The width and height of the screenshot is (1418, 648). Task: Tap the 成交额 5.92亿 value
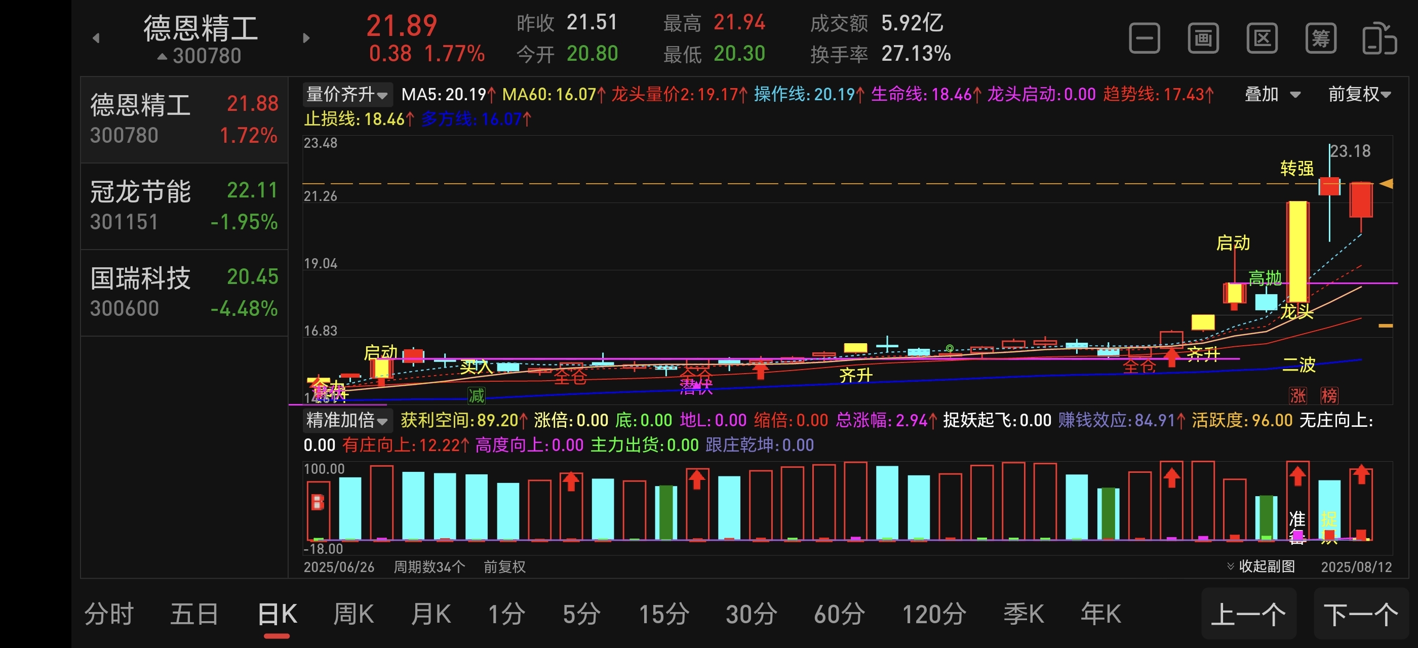(876, 23)
